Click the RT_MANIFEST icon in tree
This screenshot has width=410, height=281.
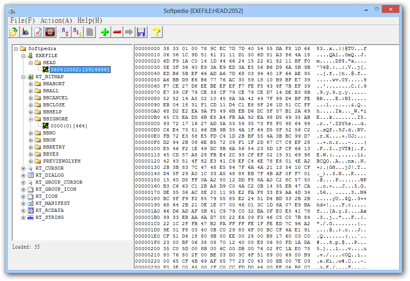tap(31, 203)
